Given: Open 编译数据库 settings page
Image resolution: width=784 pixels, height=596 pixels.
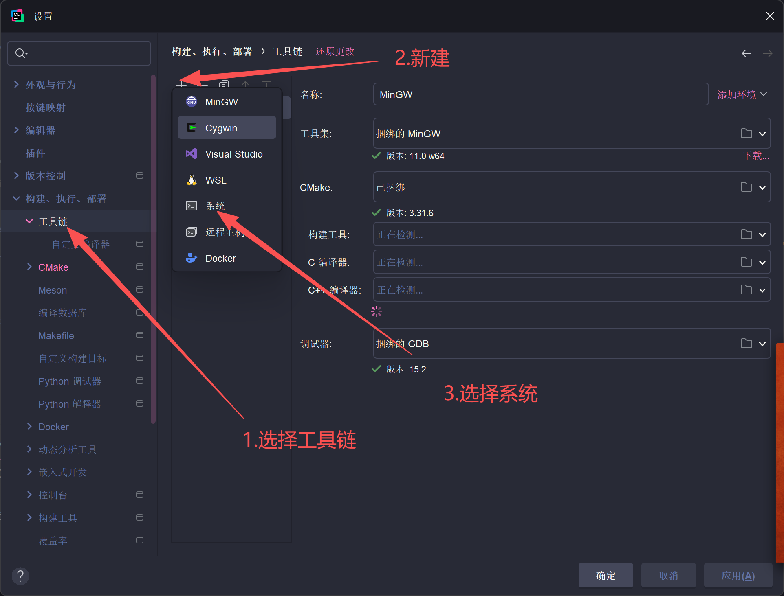Looking at the screenshot, I should pos(63,313).
